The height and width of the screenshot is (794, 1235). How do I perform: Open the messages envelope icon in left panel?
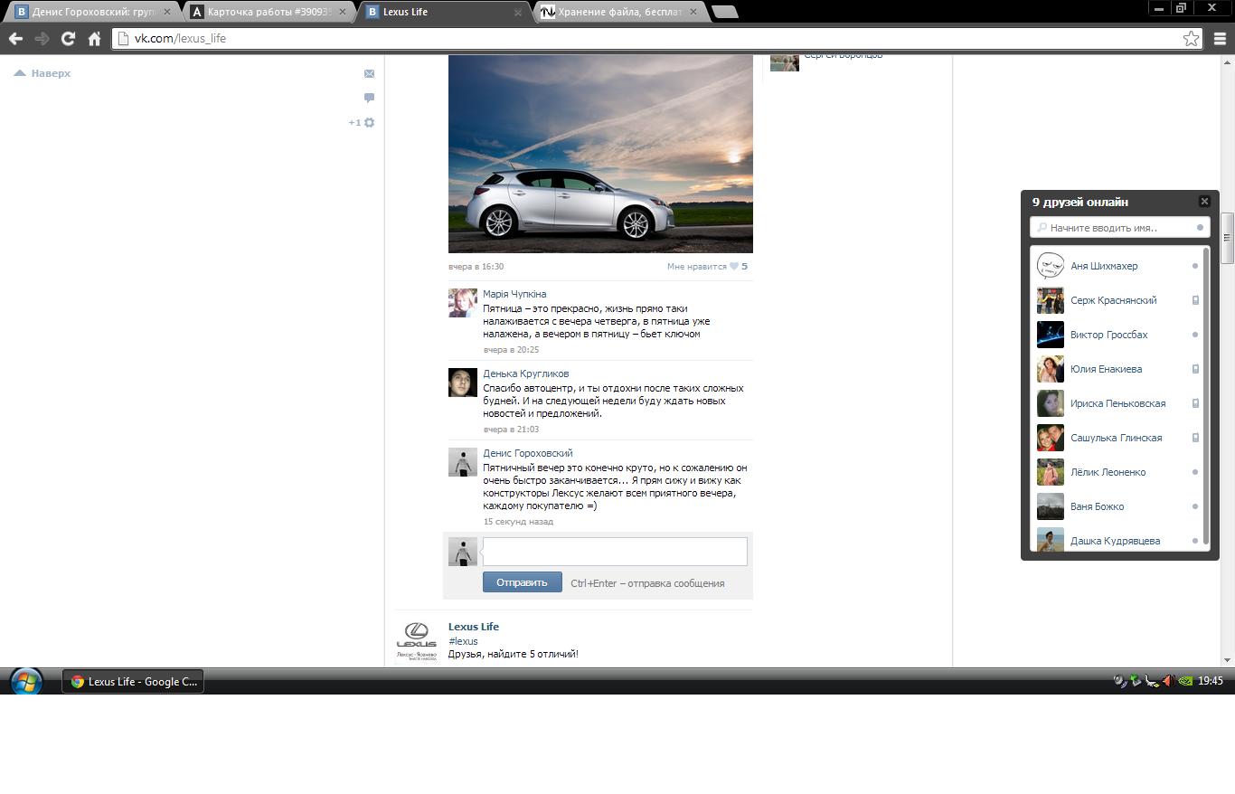(369, 73)
